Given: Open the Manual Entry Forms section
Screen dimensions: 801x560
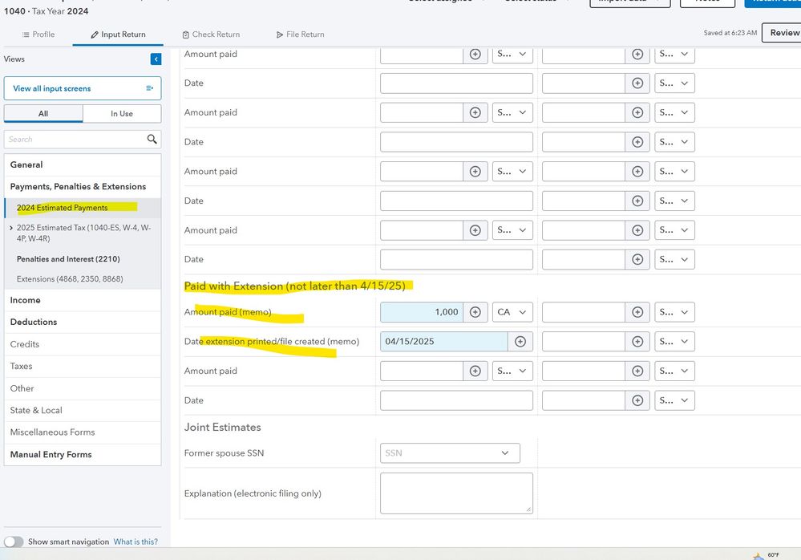Looking at the screenshot, I should pos(83,454).
